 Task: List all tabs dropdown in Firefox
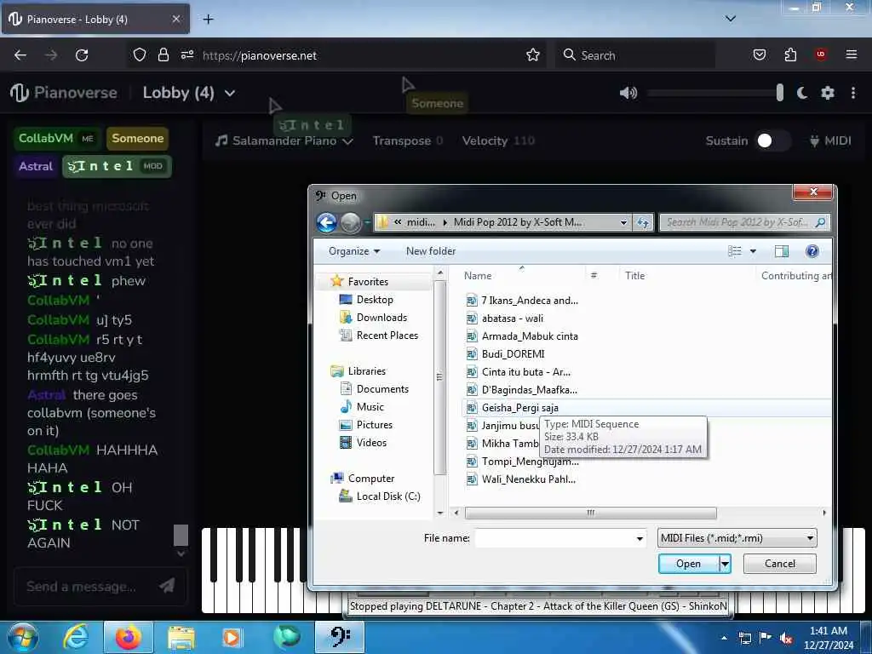730,19
